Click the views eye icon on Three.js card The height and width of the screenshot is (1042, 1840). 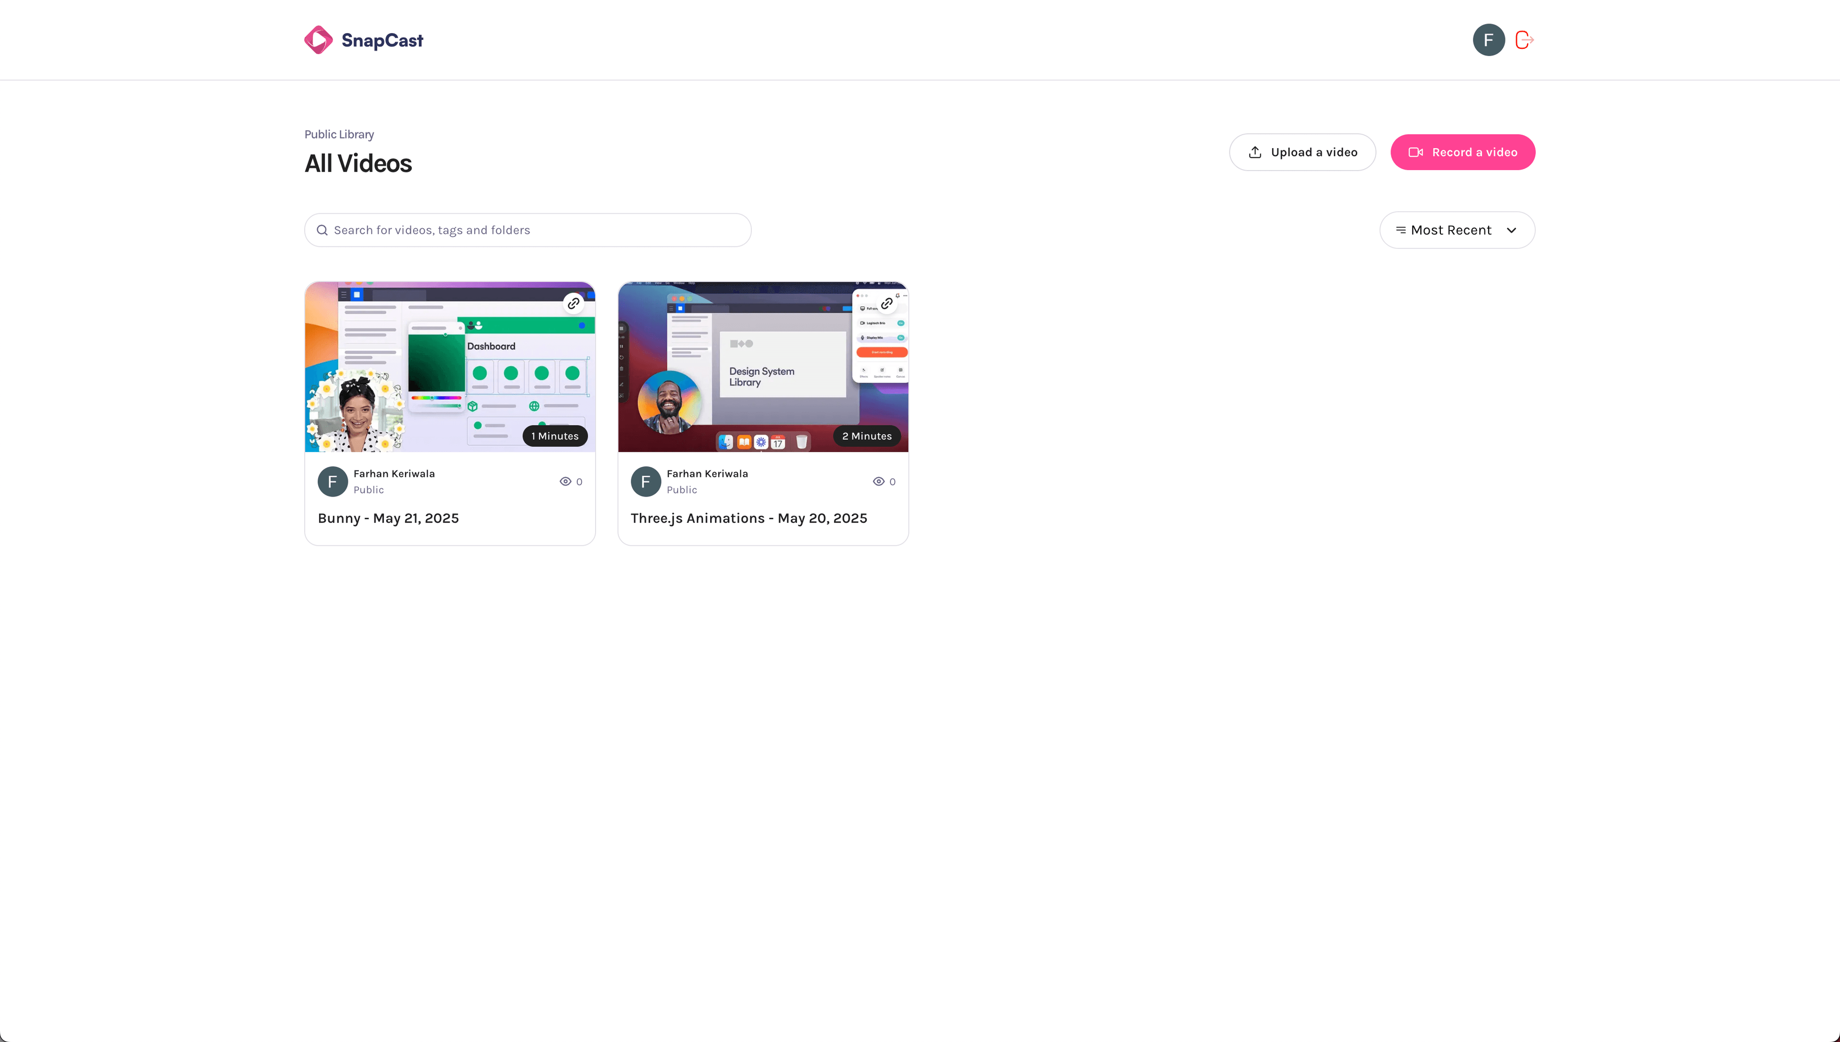pyautogui.click(x=878, y=482)
